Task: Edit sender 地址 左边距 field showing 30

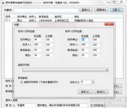Action: (38, 55)
